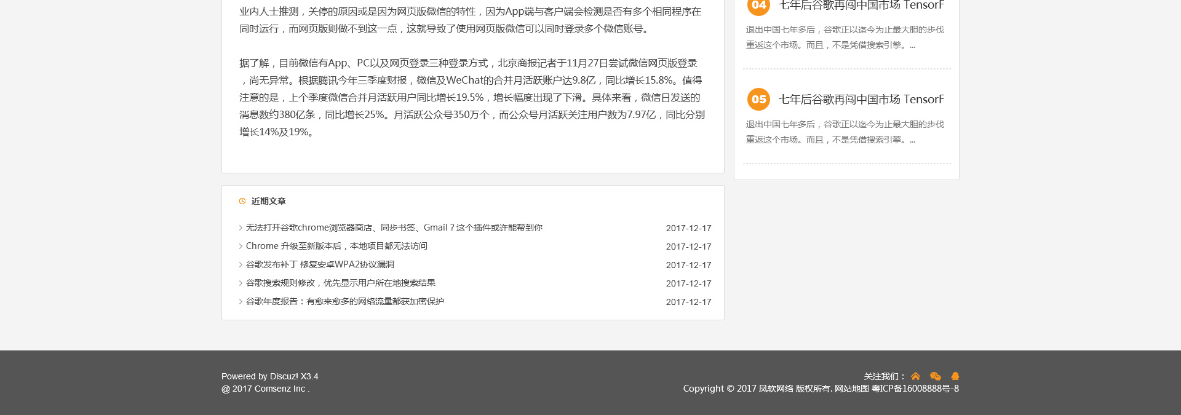Viewport: 1181px width, 415px height.
Task: Open the 'Chrome 升级至新版本后' article
Action: (x=336, y=246)
